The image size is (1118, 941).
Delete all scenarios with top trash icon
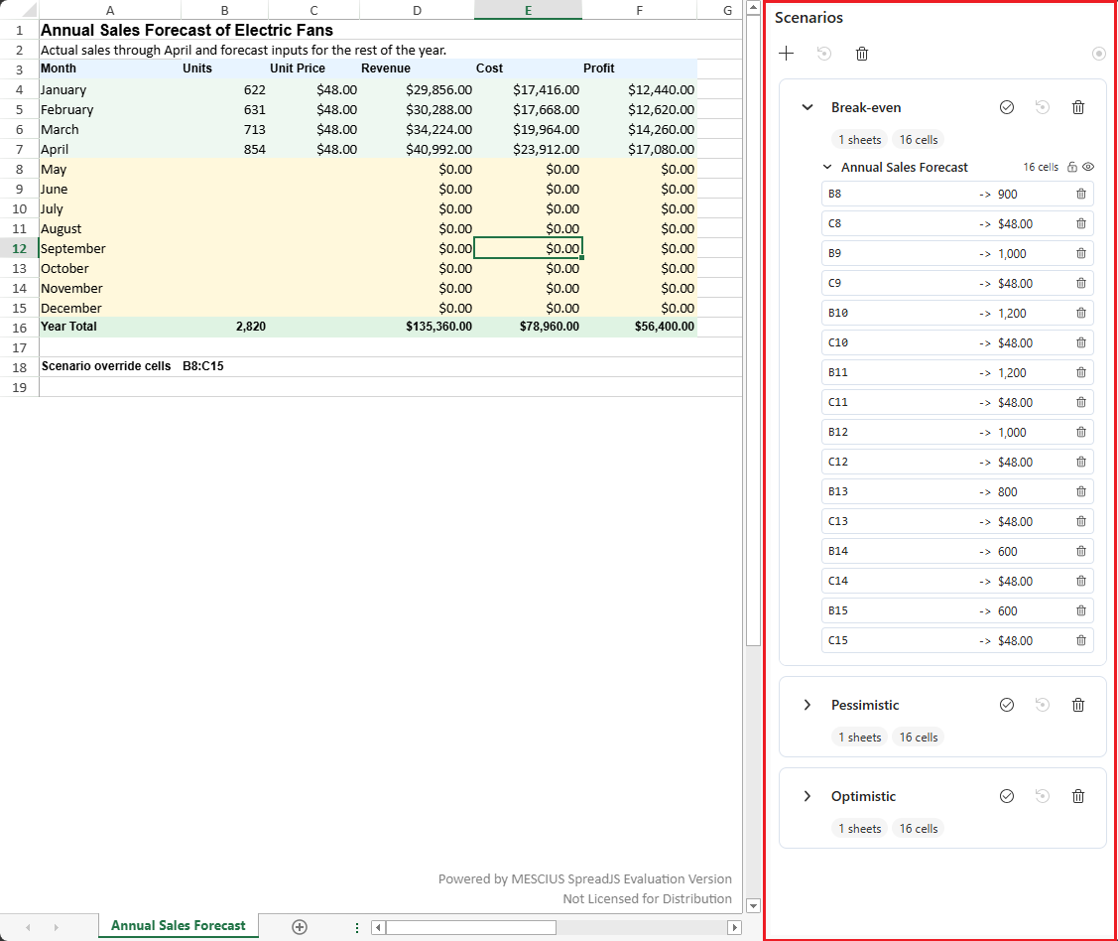(862, 54)
